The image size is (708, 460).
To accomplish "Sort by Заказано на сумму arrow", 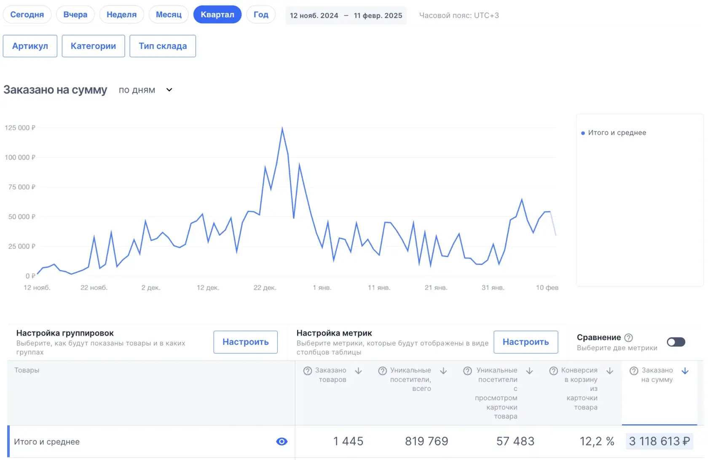I will (x=685, y=371).
